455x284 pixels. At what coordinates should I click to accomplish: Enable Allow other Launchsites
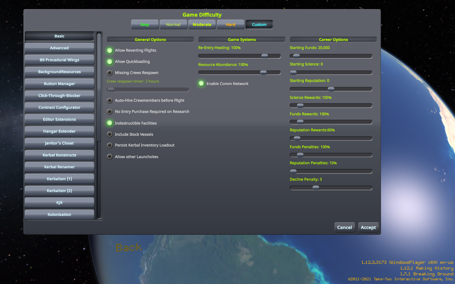110,156
